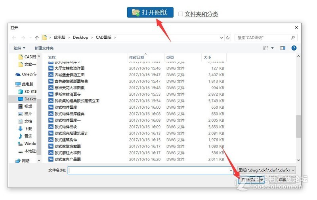
Task: Click the 取消 button
Action: coord(282,179)
